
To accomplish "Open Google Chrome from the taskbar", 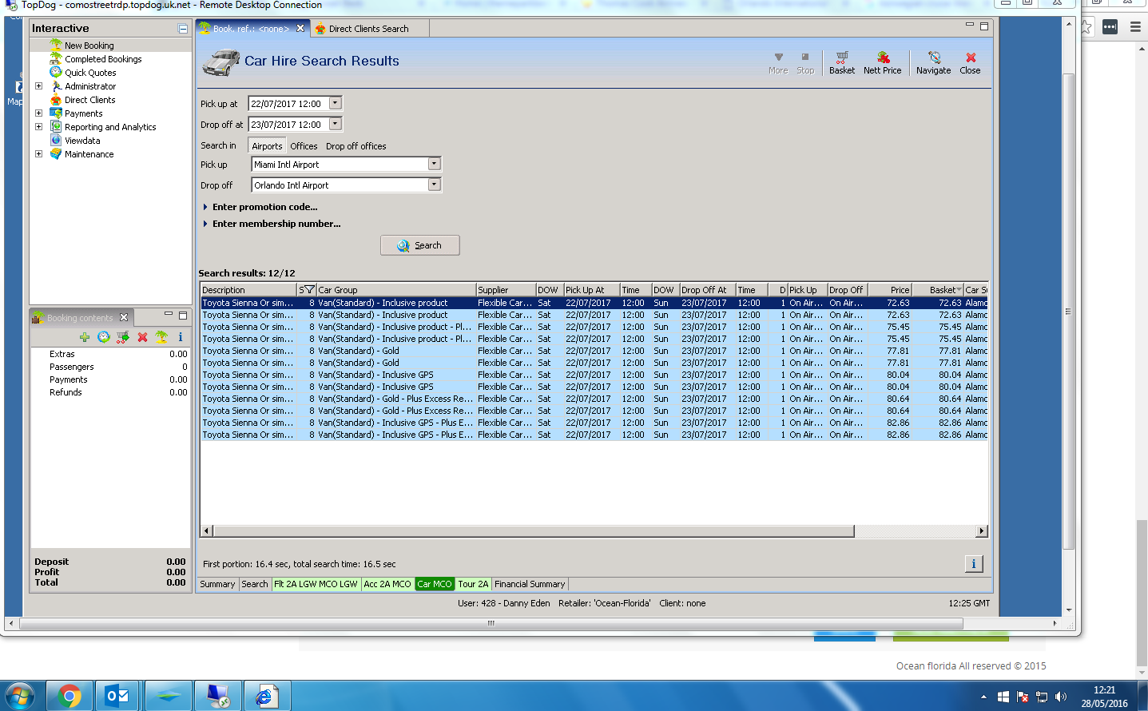I will click(70, 697).
